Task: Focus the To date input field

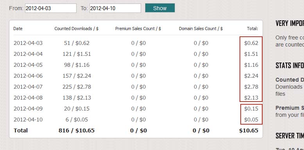Action: coord(115,8)
